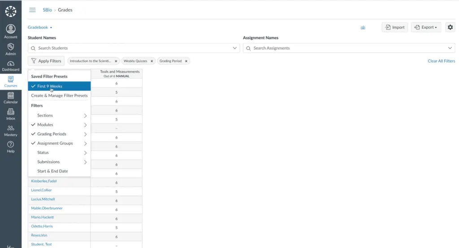This screenshot has width=459, height=248.
Task: Open Mastery in the sidebar
Action: (x=11, y=131)
